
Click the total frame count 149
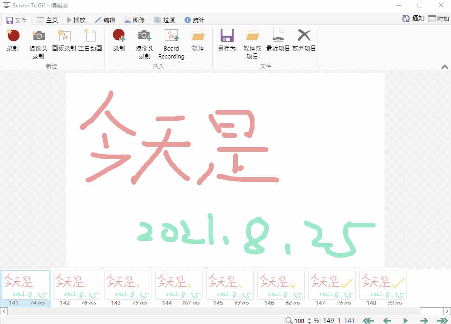[x=328, y=321]
